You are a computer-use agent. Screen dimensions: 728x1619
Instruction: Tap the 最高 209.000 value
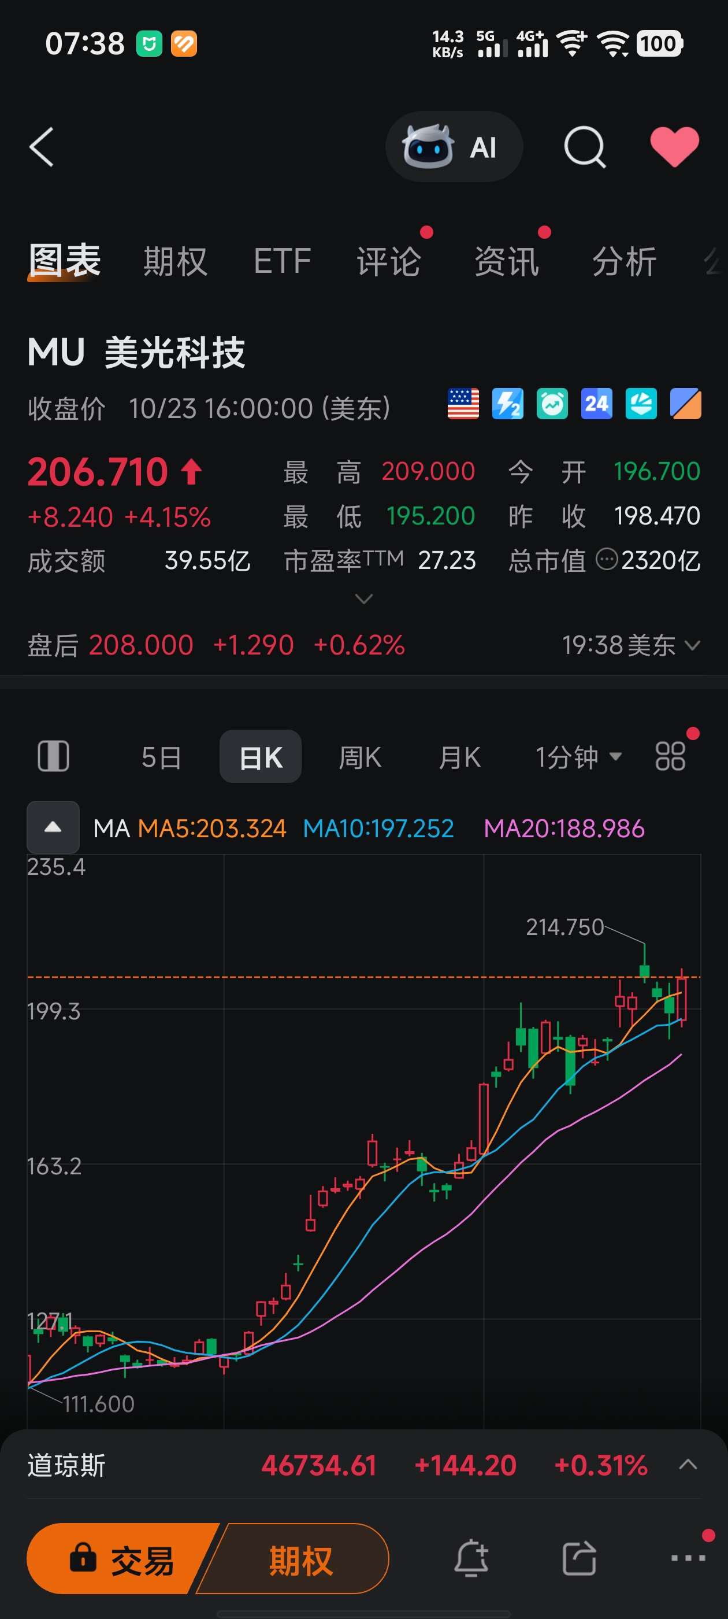pos(428,471)
